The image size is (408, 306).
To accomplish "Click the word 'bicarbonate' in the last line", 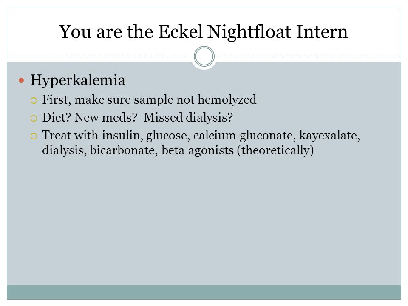I will pyautogui.click(x=124, y=150).
